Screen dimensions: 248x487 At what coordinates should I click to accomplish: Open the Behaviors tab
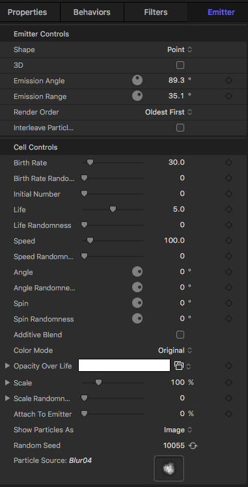point(92,12)
